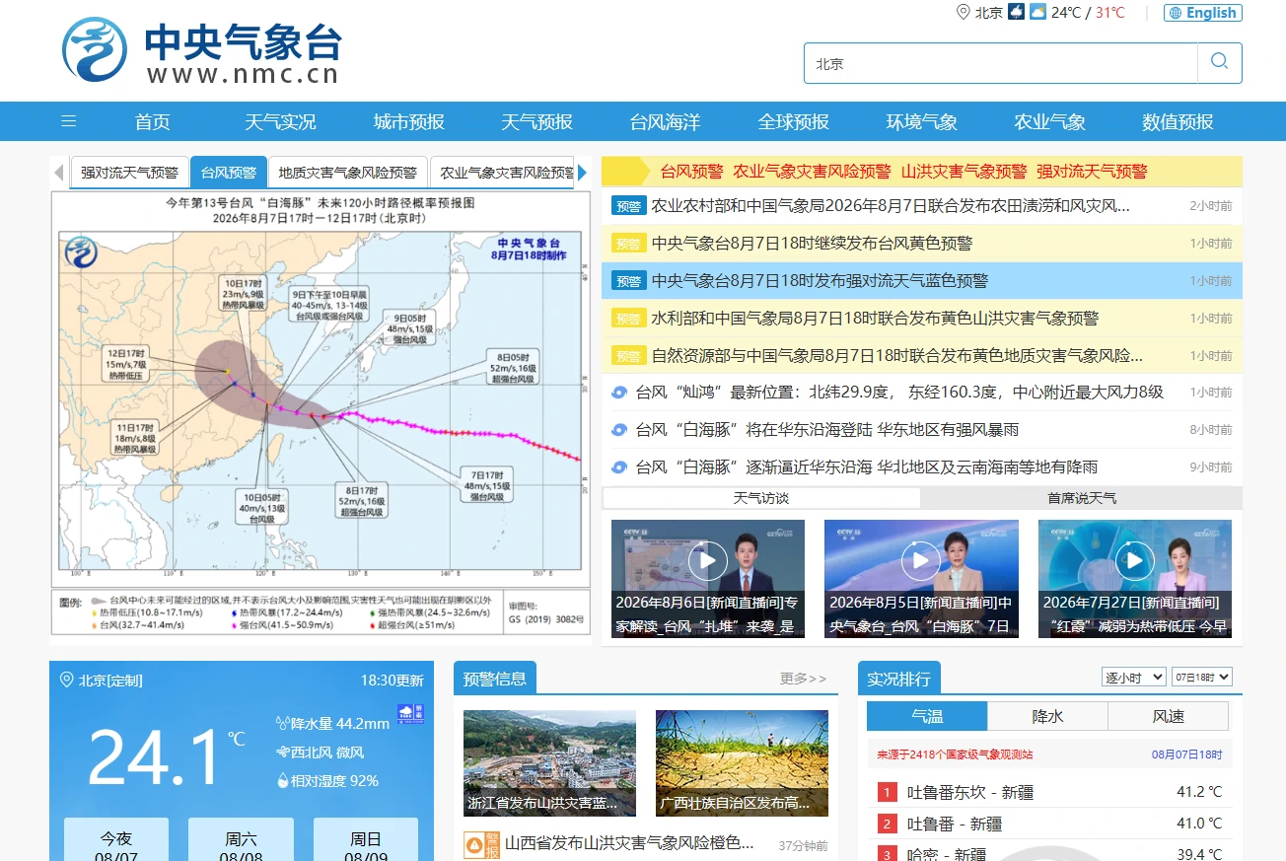Screen dimensions: 1286x861
Task: Click the globe icon next to English
Action: pyautogui.click(x=1175, y=13)
